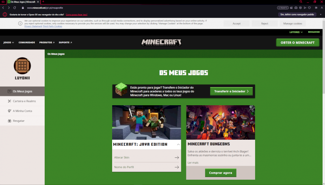Open the SUPORTE external menu item
The image size is (325, 185).
click(x=65, y=43)
